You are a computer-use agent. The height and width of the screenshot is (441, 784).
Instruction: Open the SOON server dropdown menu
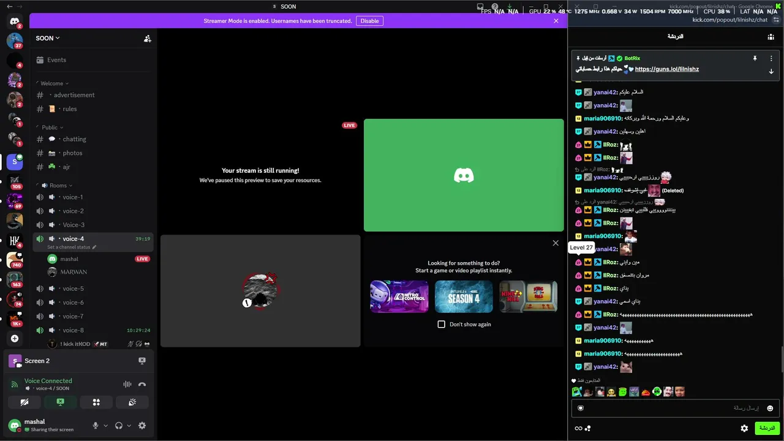[x=48, y=38]
